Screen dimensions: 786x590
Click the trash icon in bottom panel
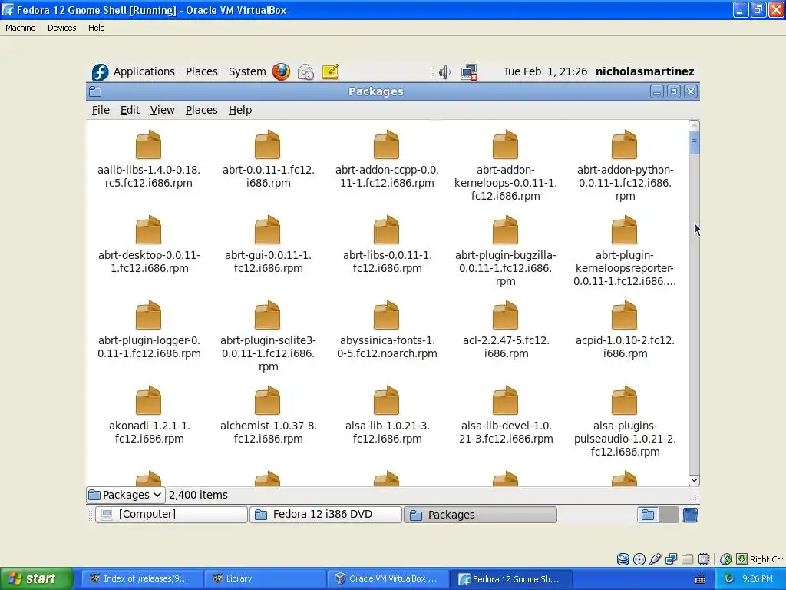(690, 515)
